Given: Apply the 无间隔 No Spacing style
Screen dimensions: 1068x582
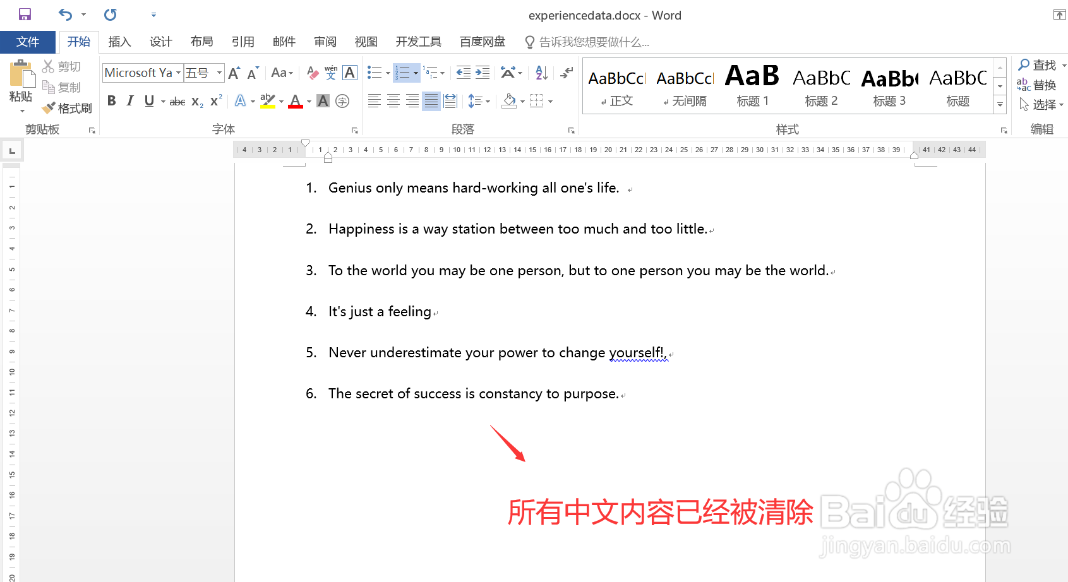Looking at the screenshot, I should [x=685, y=86].
